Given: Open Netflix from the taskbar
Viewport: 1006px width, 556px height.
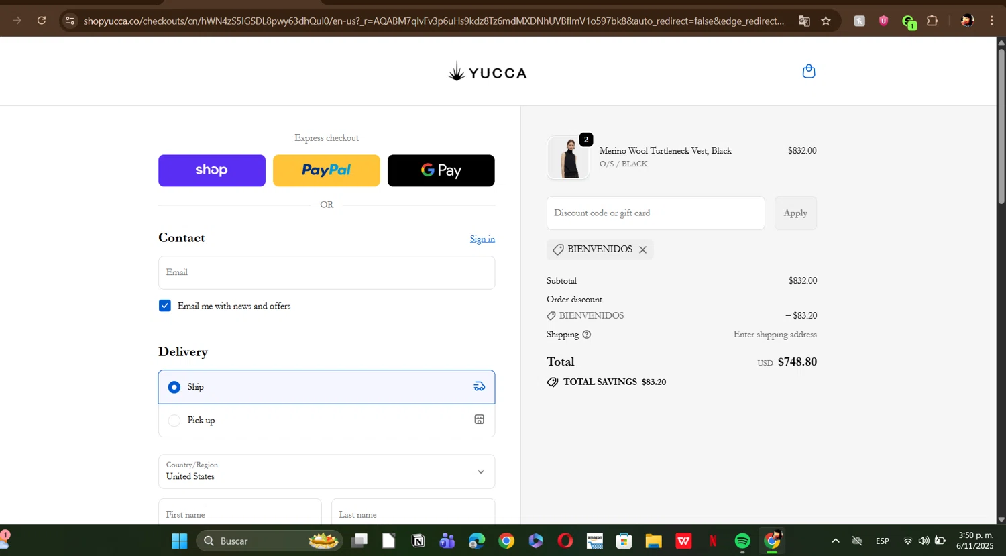Looking at the screenshot, I should pos(713,541).
